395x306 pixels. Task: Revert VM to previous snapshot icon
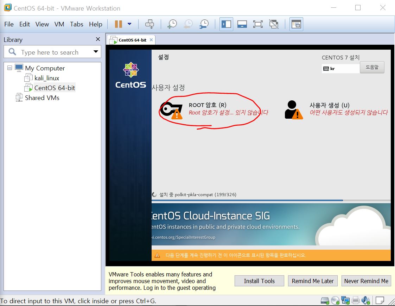click(188, 24)
